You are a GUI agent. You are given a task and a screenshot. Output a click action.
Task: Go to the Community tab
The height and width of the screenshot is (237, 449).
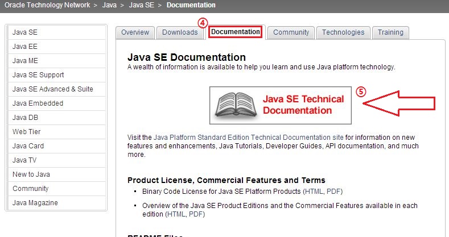(x=291, y=32)
